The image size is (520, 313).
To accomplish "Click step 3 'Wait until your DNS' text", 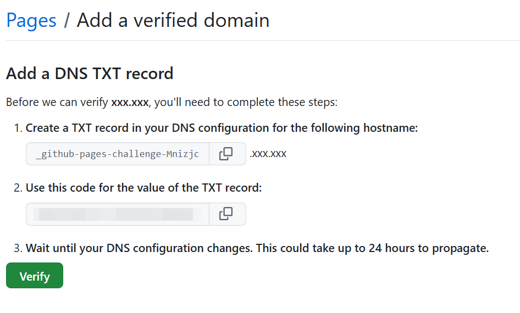I will tap(257, 248).
